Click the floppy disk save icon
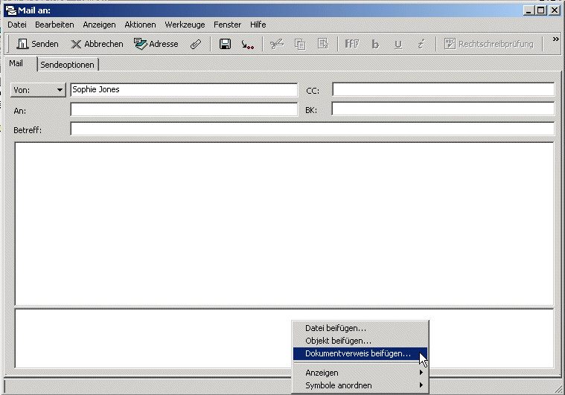Screen dimensions: 565x395 click(226, 45)
